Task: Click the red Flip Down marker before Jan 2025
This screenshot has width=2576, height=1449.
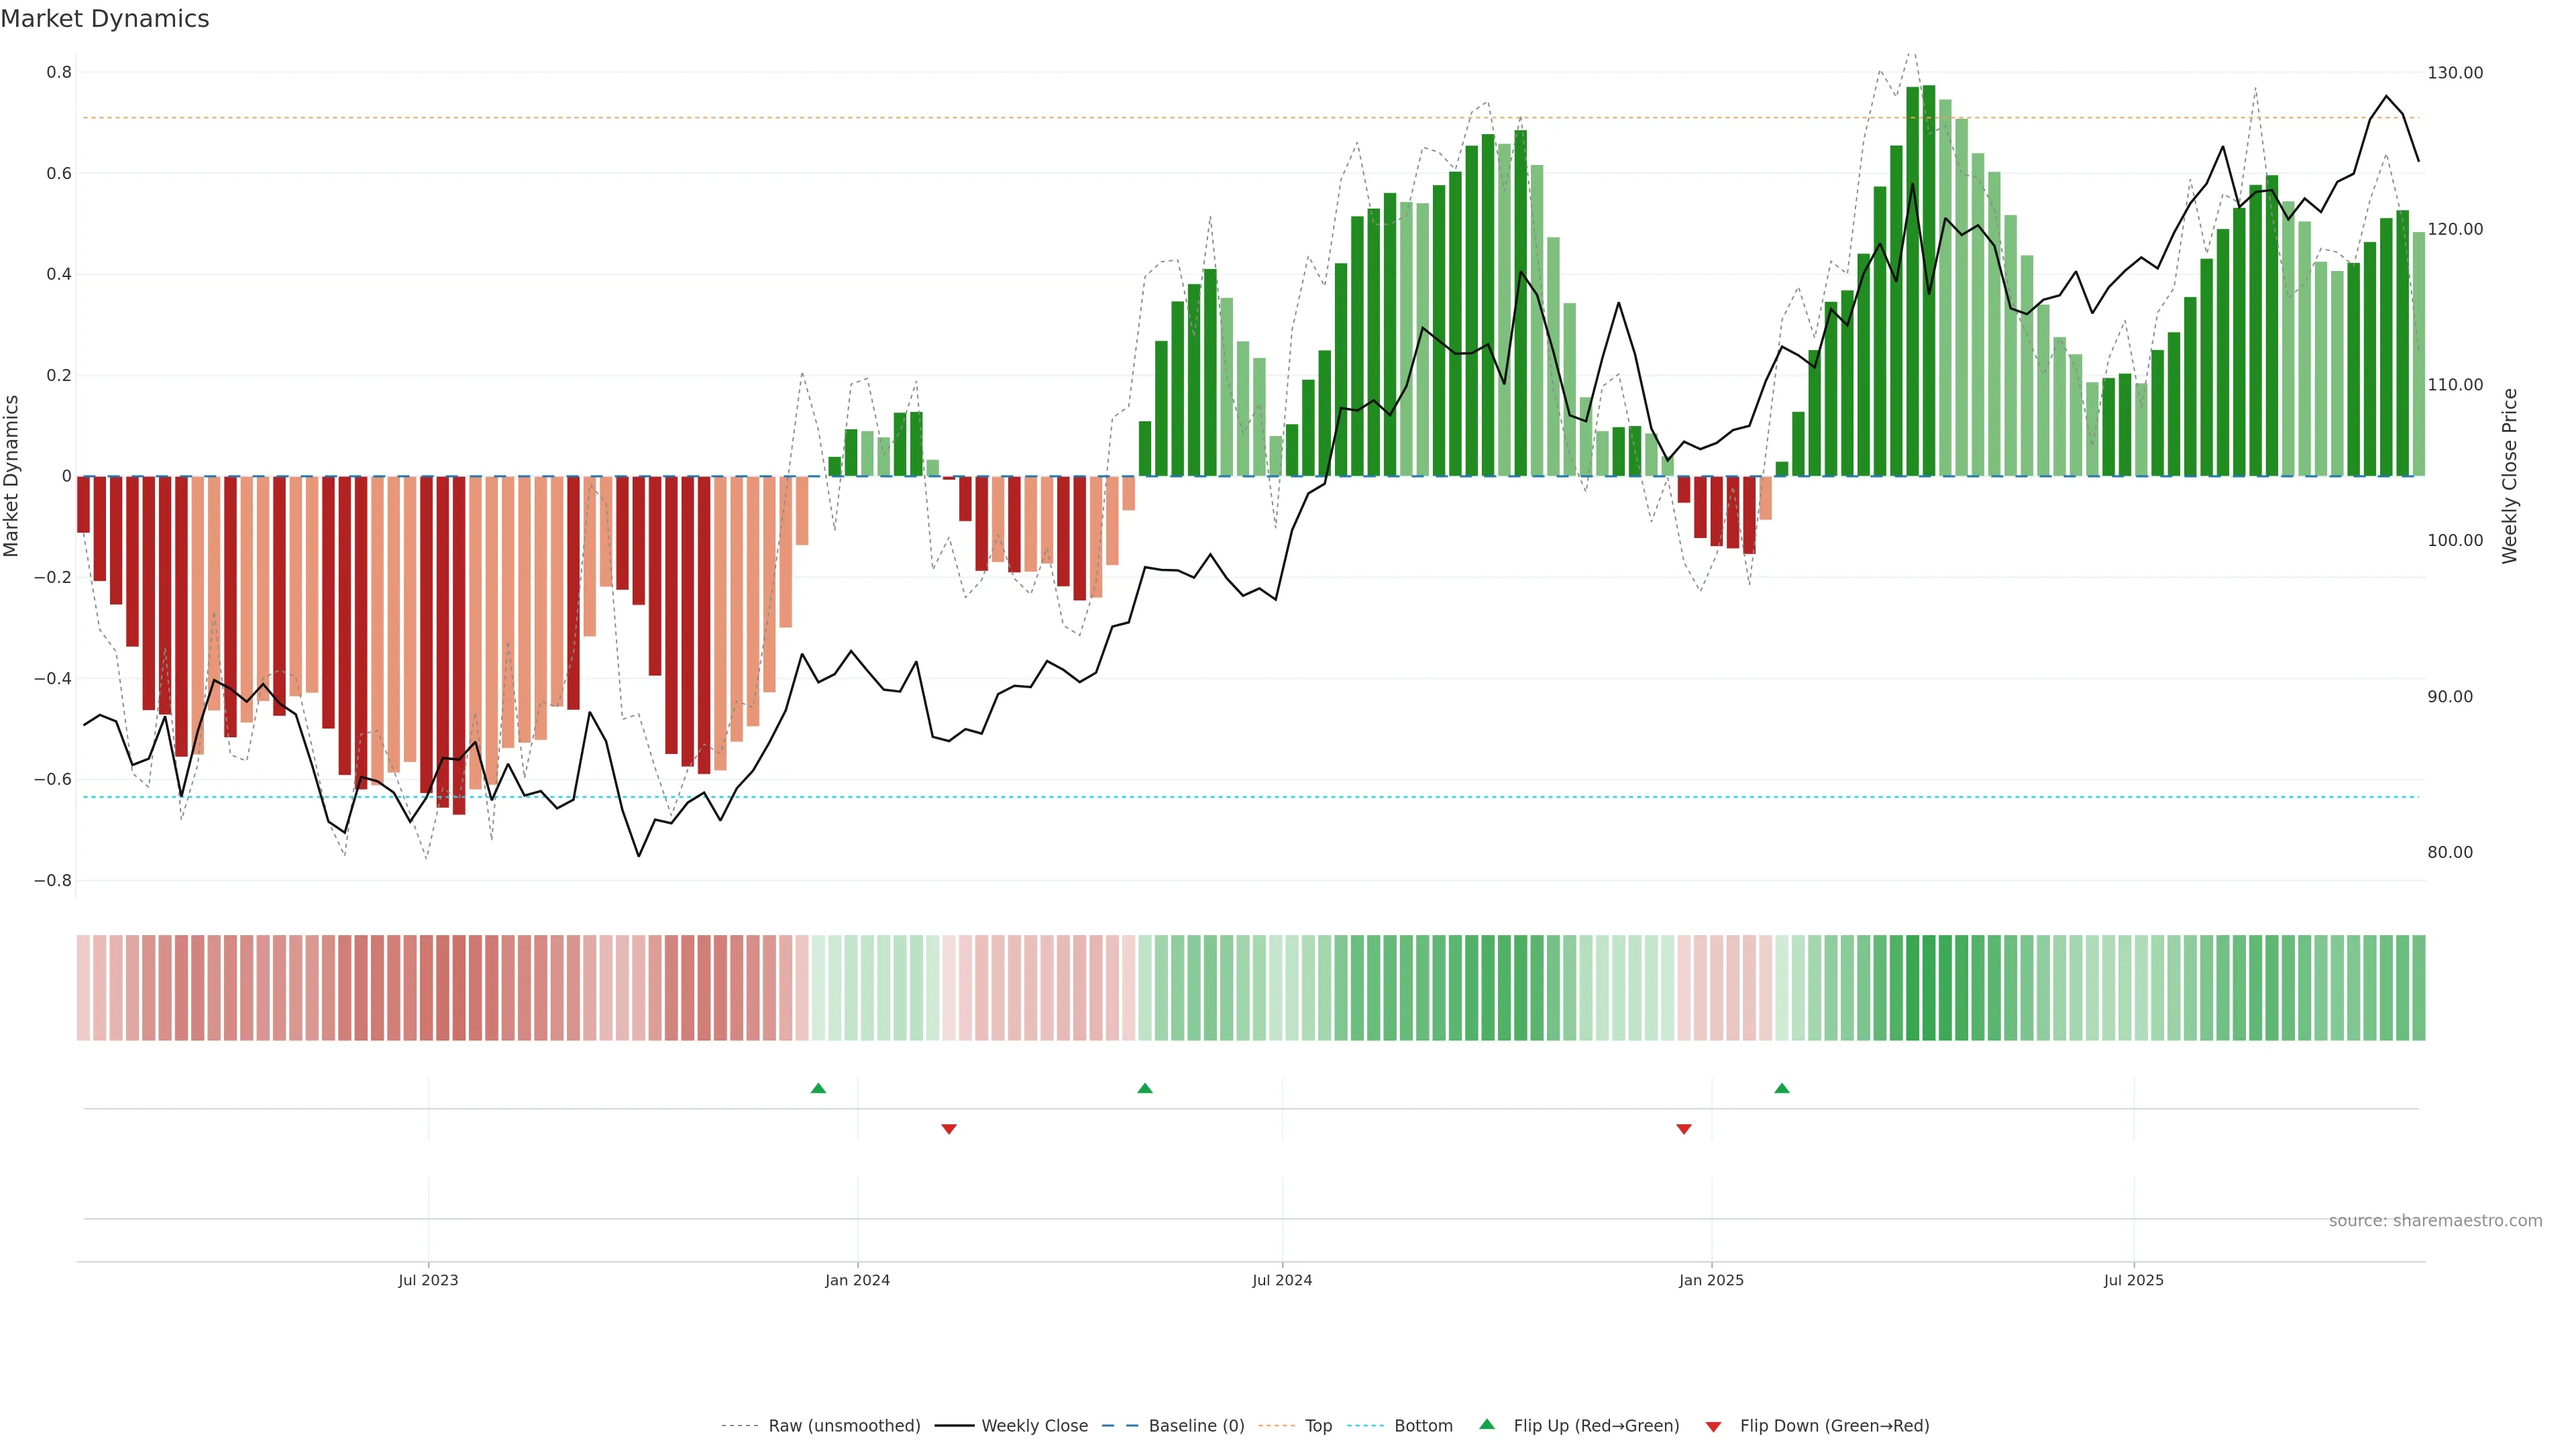Action: (1684, 1129)
